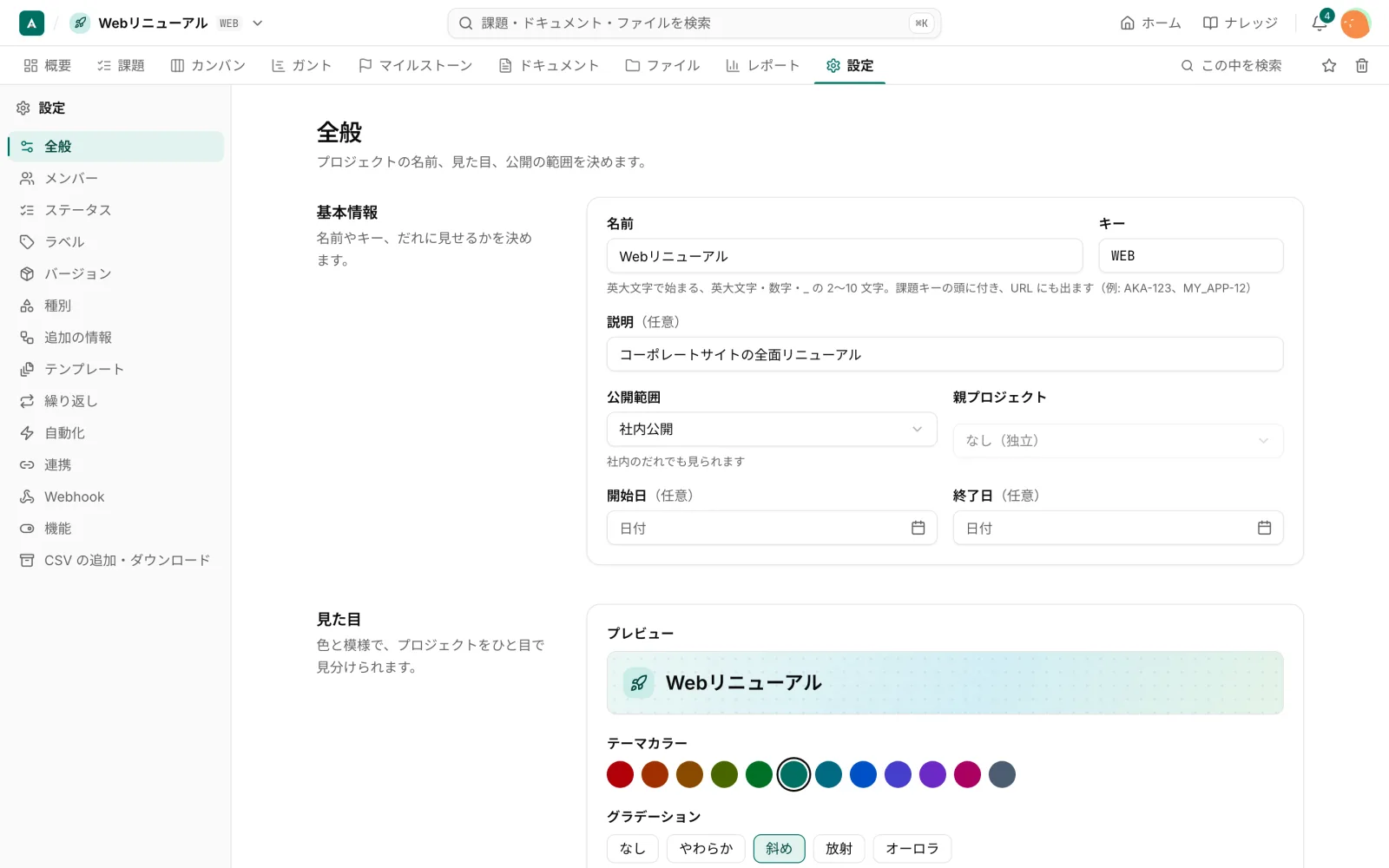Select 斜め gradient option
1389x868 pixels.
point(779,848)
